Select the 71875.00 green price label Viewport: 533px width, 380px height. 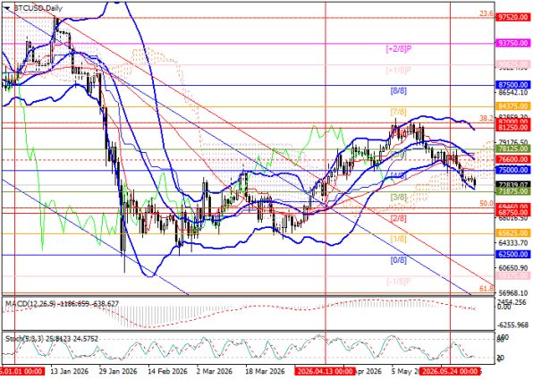[x=513, y=191]
